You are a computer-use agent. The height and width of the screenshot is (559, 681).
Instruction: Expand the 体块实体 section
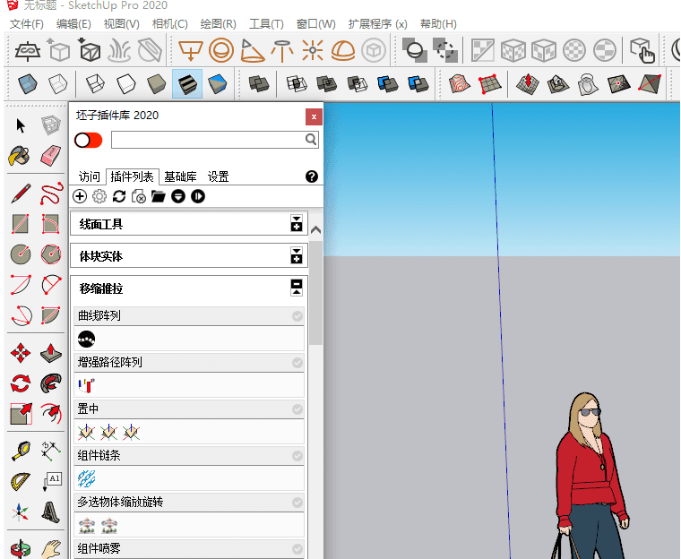(x=297, y=256)
